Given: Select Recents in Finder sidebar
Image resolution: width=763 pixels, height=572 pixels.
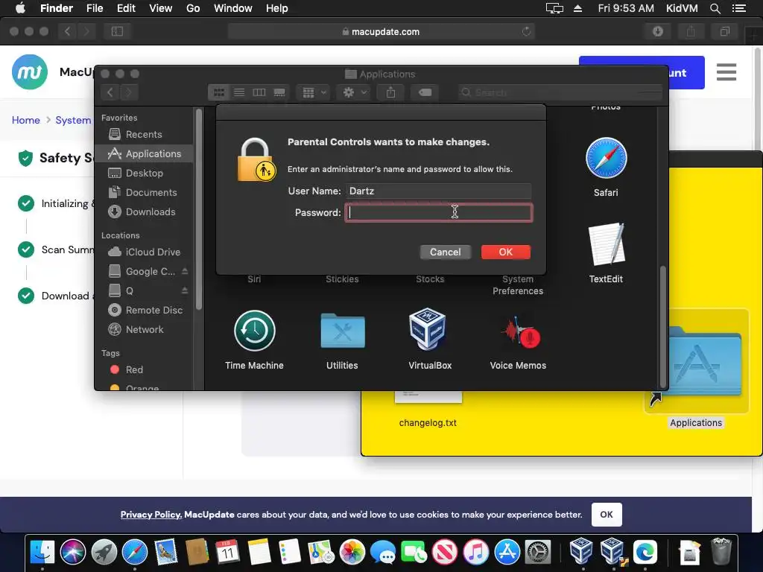Looking at the screenshot, I should click(144, 134).
